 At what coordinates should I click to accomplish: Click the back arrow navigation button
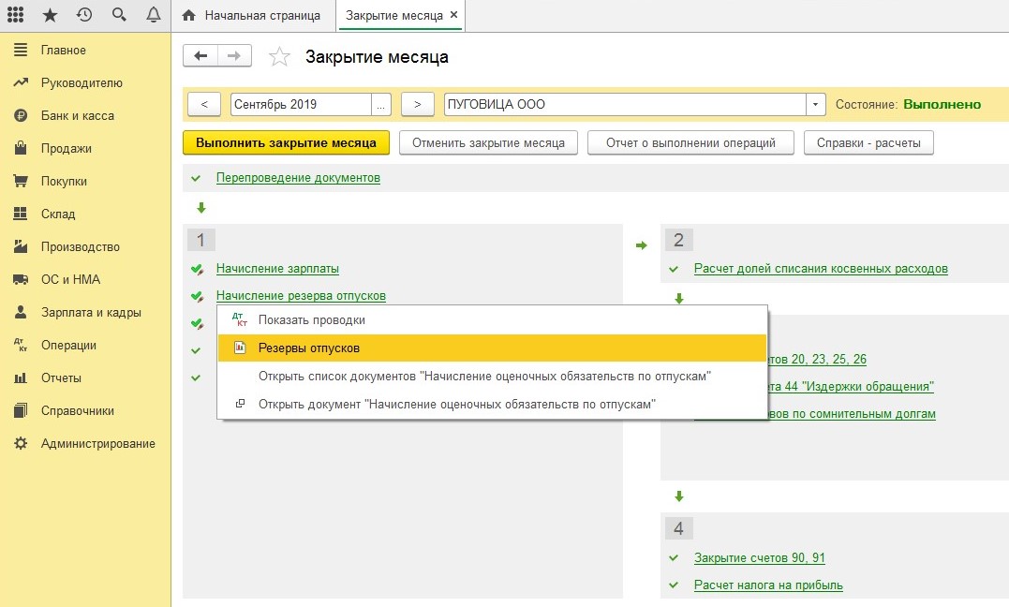(200, 56)
